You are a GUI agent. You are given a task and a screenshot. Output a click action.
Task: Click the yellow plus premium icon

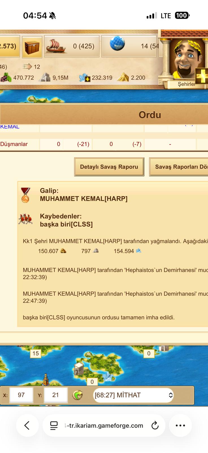[x=201, y=76]
